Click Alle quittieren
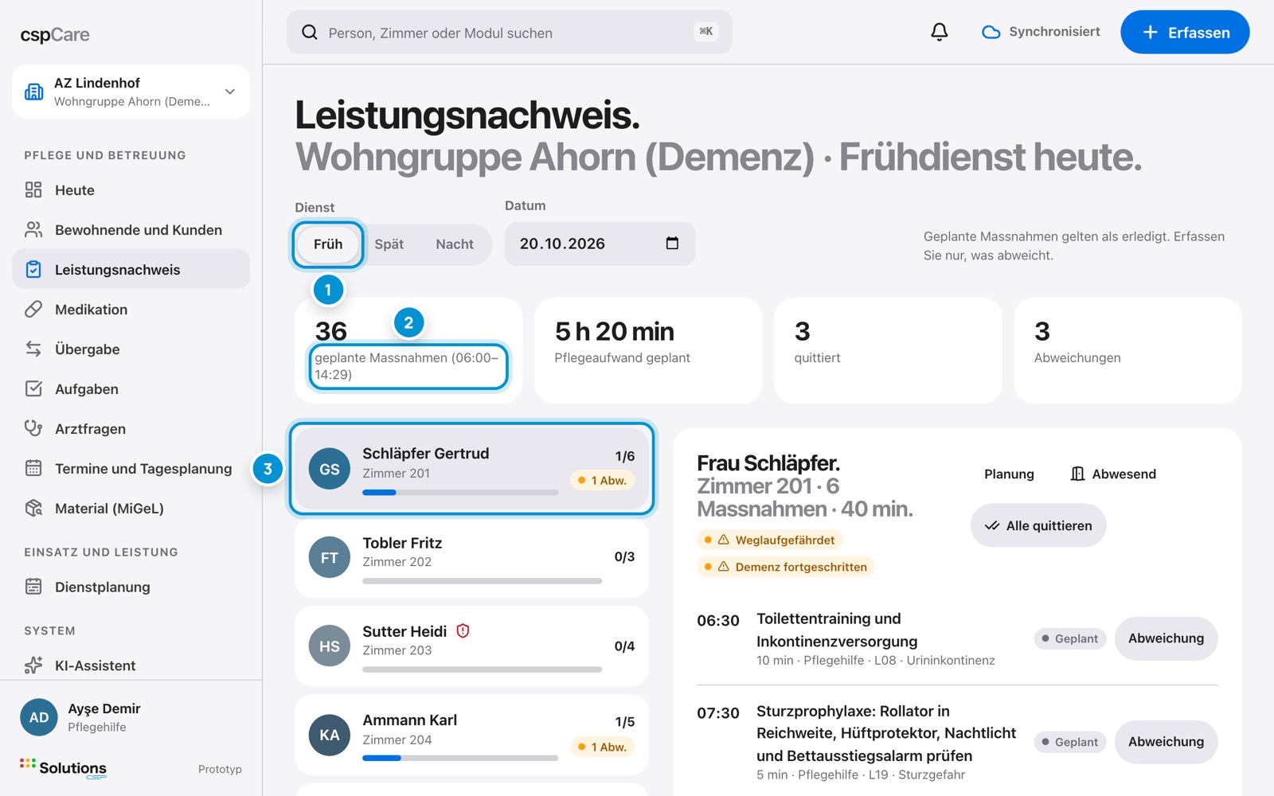The image size is (1274, 796). click(1038, 525)
